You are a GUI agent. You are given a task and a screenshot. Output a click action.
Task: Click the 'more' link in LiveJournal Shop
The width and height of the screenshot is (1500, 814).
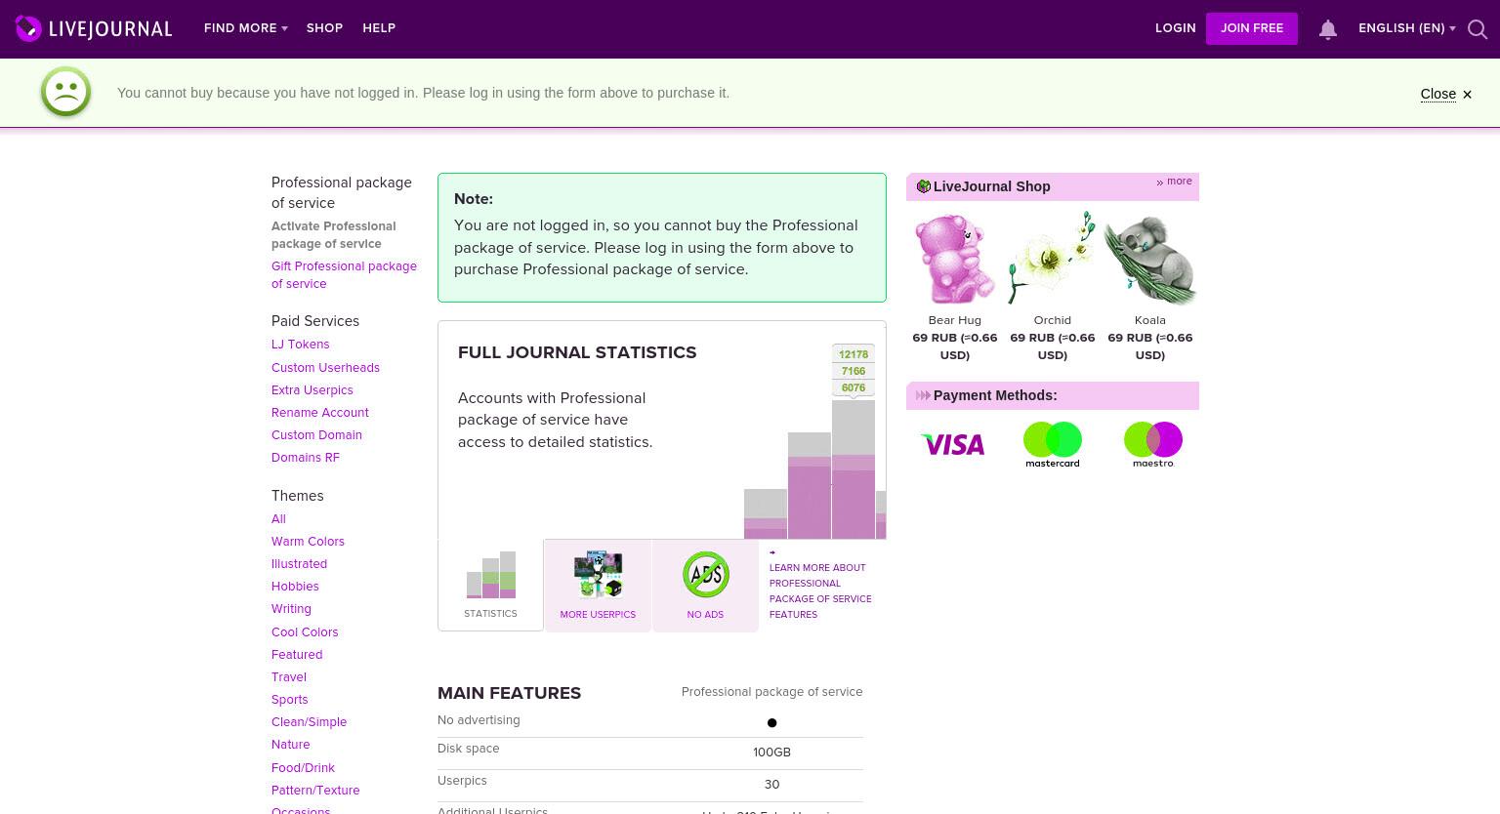pyautogui.click(x=1179, y=181)
